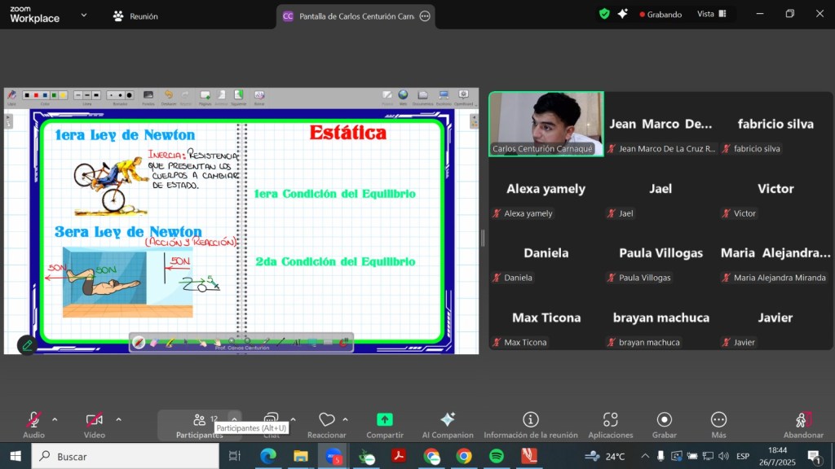The image size is (835, 469).
Task: Expand the video options arrow
Action: pyautogui.click(x=118, y=419)
